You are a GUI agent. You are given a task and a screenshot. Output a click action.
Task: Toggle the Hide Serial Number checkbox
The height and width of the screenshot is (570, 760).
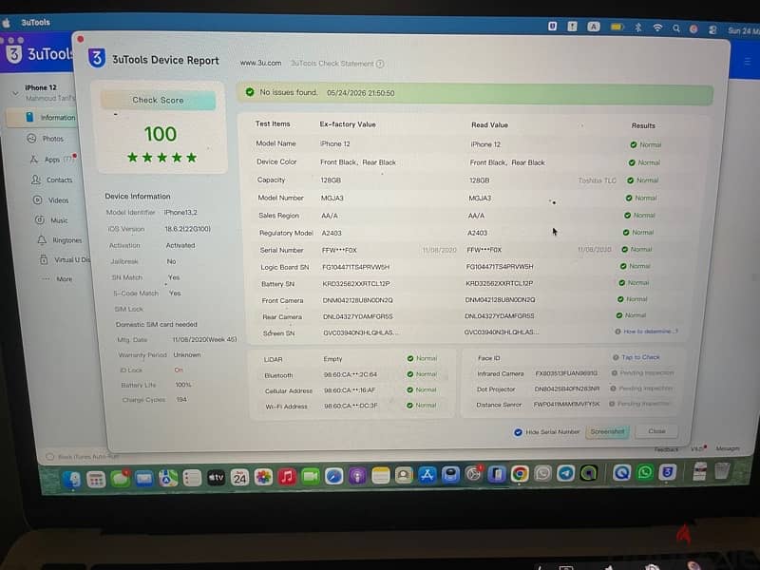(x=518, y=432)
